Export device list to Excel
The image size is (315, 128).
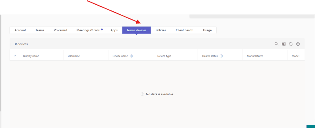pyautogui.click(x=284, y=44)
